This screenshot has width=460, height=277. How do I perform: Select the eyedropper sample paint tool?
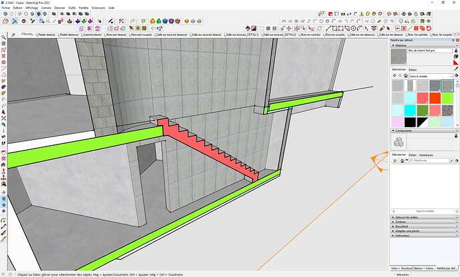tap(456, 69)
